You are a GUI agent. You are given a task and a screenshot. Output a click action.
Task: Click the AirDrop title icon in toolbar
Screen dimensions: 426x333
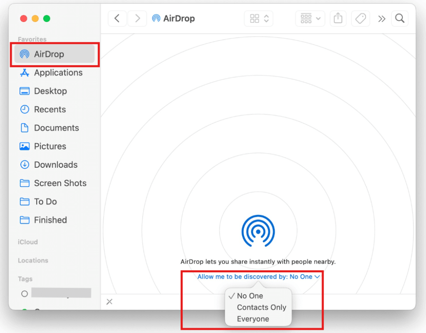pos(156,18)
